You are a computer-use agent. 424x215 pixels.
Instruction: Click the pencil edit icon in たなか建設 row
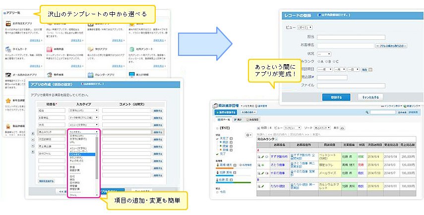[x=262, y=186]
